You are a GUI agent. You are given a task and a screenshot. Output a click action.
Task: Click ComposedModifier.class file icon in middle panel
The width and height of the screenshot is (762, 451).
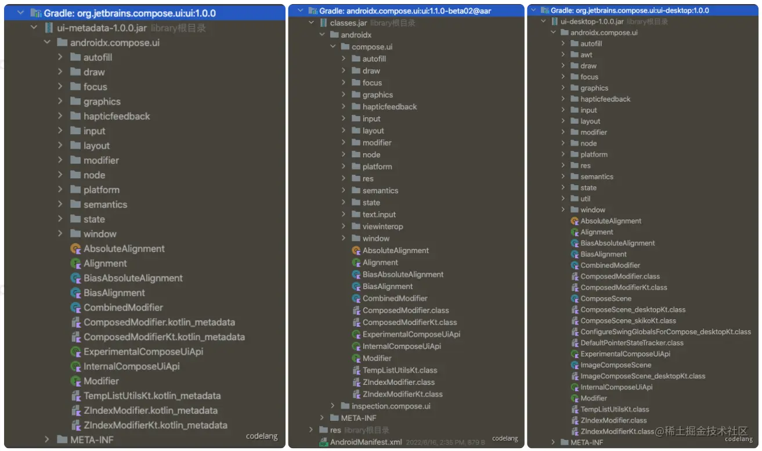356,311
